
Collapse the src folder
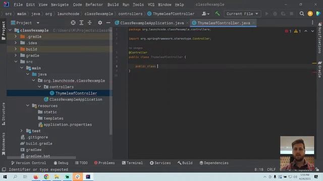coord(16,61)
